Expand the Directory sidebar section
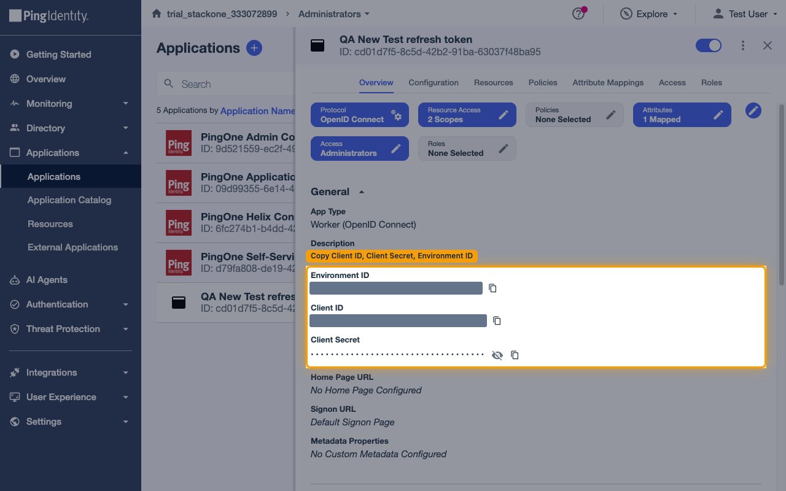786x491 pixels. (x=71, y=128)
